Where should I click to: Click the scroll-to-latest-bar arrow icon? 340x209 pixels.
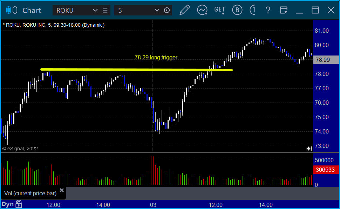[x=309, y=149]
